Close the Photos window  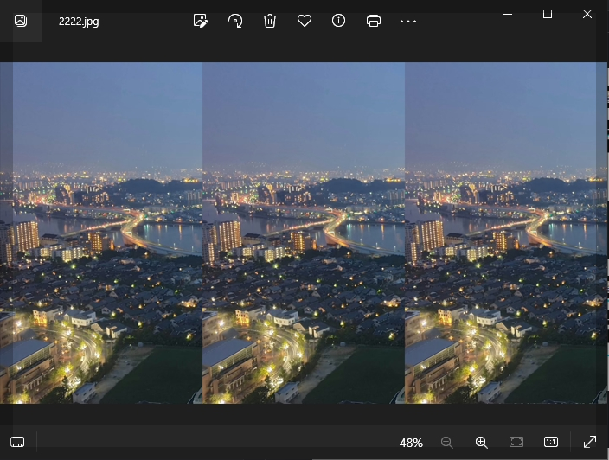pos(587,15)
